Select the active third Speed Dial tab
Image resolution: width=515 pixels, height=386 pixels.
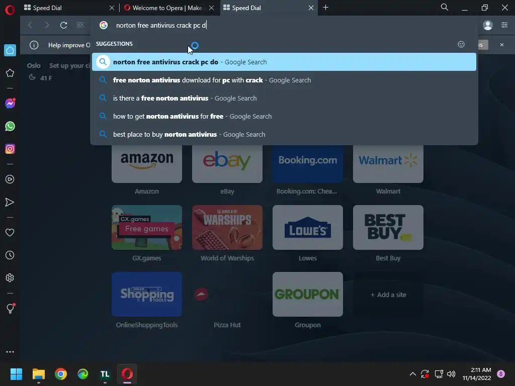pyautogui.click(x=263, y=8)
